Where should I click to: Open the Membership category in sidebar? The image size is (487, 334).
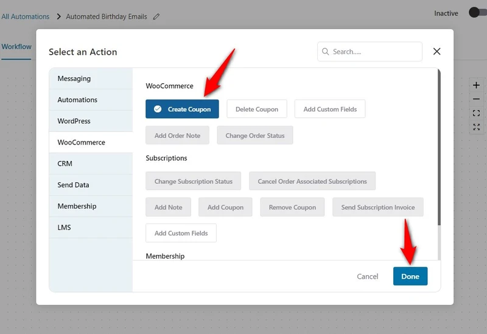pos(91,206)
